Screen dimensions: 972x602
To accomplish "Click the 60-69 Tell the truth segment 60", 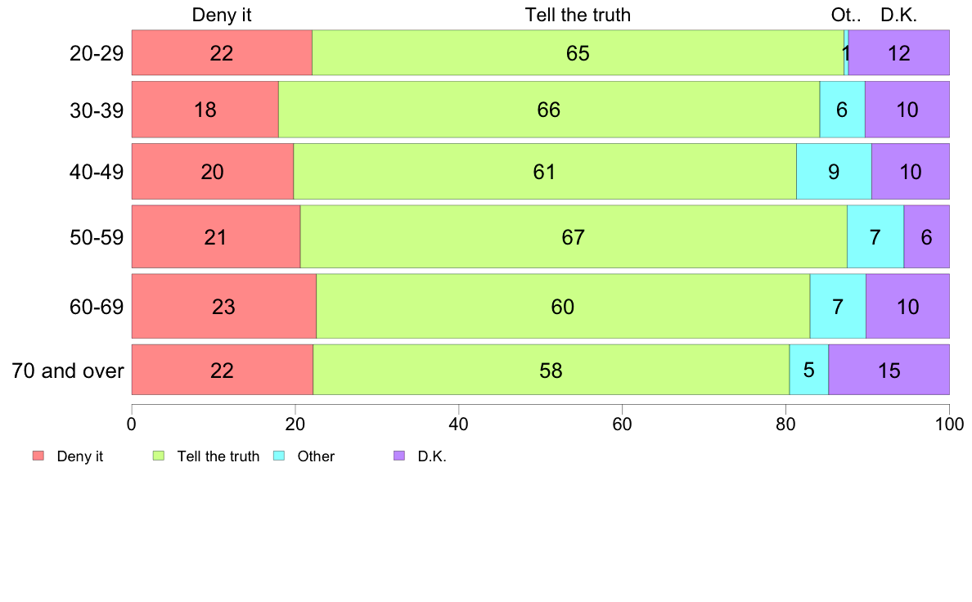I will click(563, 306).
